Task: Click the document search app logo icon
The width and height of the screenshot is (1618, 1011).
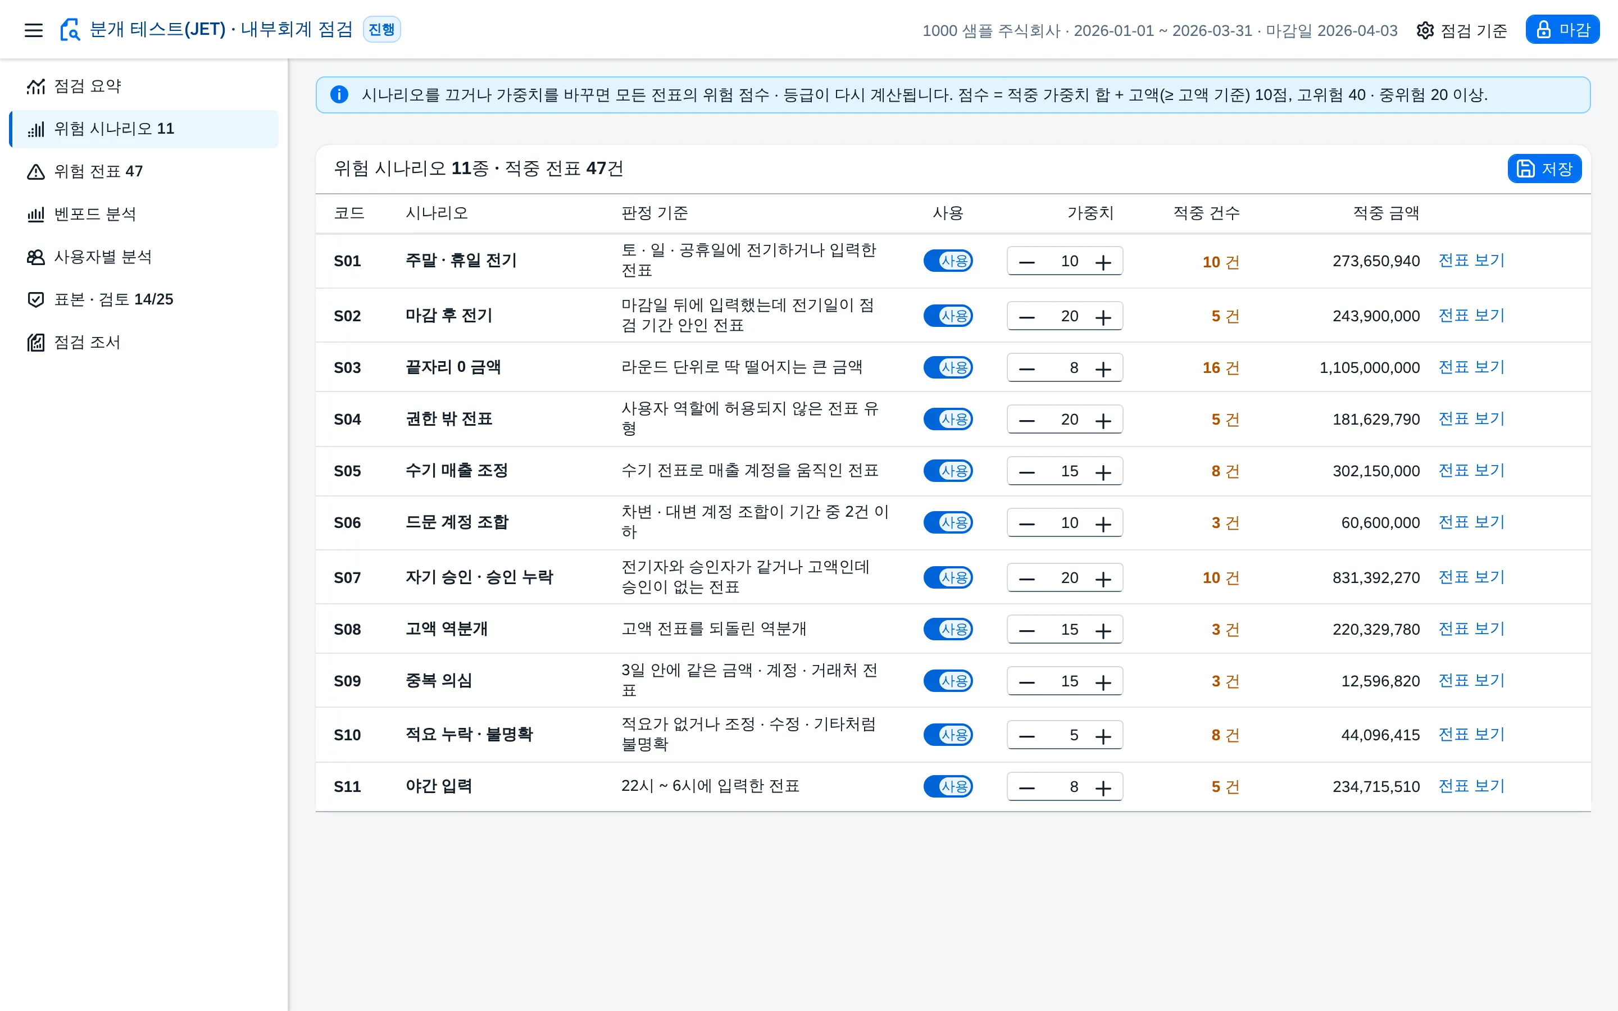Action: click(70, 30)
